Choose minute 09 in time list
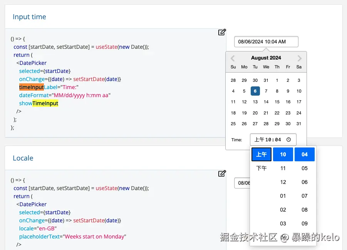The width and height of the screenshot is (347, 250). pos(305,224)
